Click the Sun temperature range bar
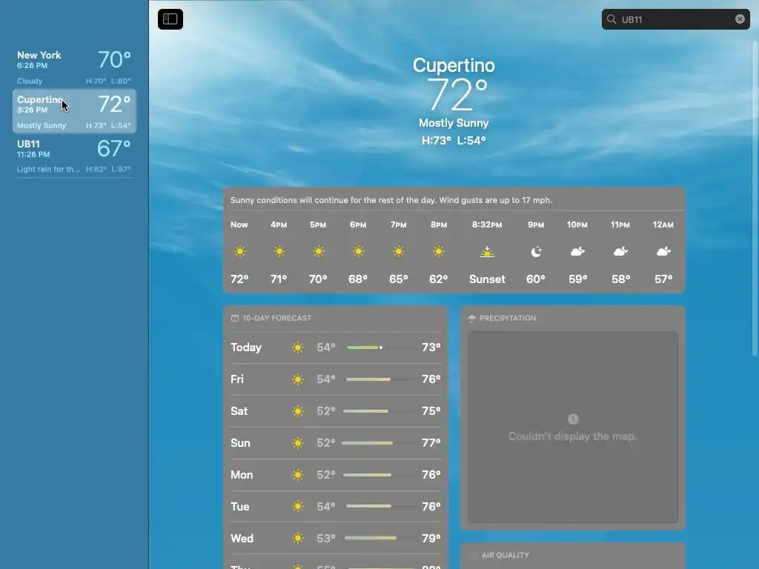Image resolution: width=759 pixels, height=569 pixels. [380, 443]
